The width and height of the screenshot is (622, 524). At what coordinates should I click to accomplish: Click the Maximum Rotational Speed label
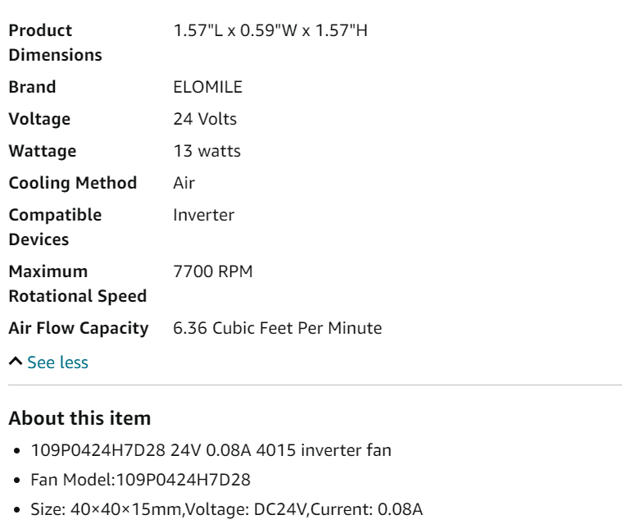(78, 284)
